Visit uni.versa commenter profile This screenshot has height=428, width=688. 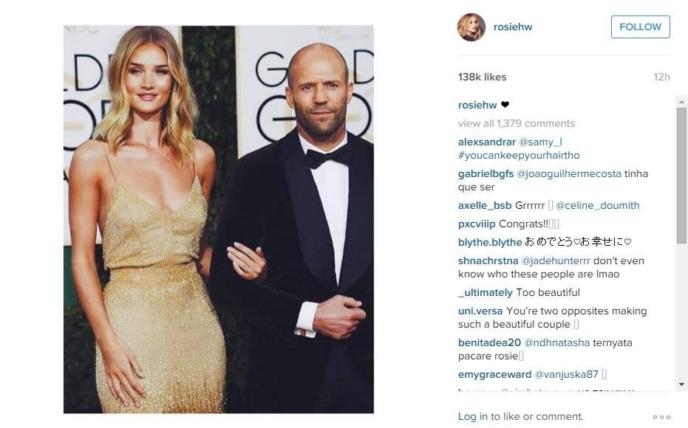[480, 311]
